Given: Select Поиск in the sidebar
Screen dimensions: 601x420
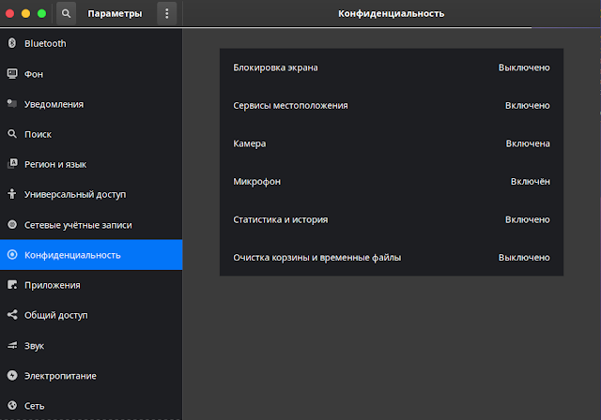Looking at the screenshot, I should 91,134.
